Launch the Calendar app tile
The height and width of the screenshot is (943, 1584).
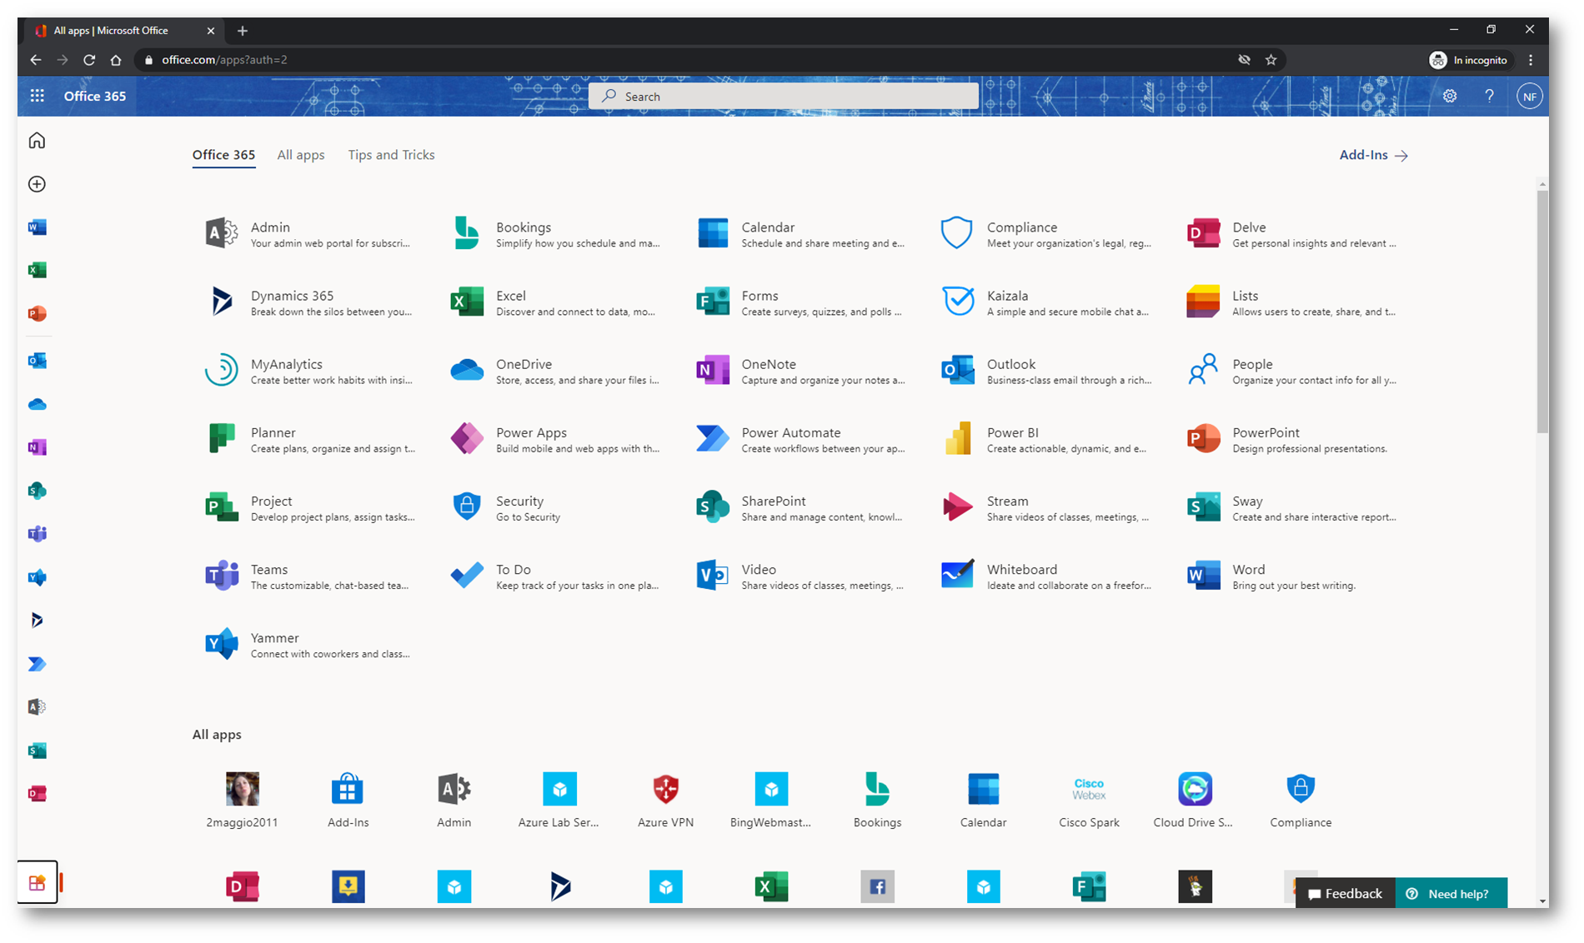pyautogui.click(x=800, y=234)
